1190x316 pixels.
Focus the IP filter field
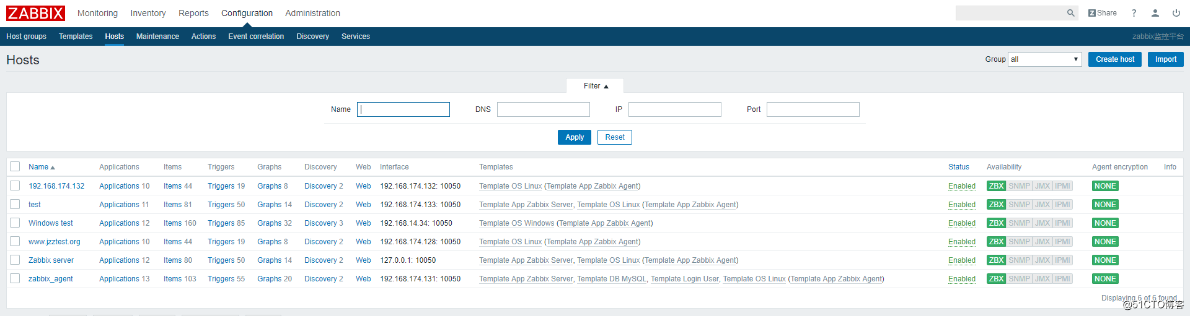pos(675,109)
